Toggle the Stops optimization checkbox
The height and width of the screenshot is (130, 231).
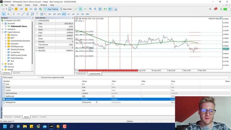point(4,87)
